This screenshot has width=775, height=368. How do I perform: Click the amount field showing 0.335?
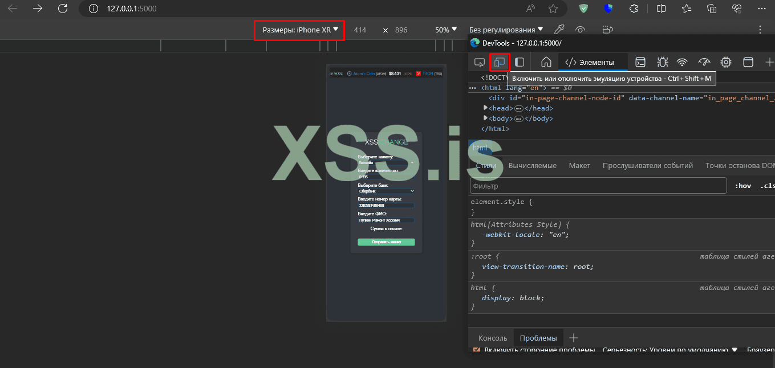click(386, 177)
